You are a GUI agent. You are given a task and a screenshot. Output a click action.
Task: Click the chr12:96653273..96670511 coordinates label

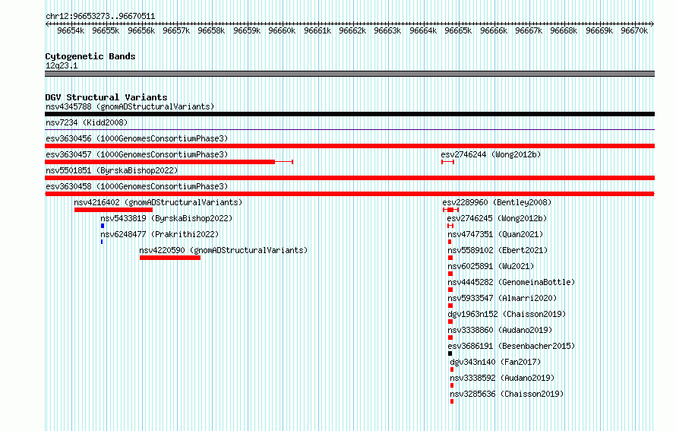pyautogui.click(x=100, y=17)
